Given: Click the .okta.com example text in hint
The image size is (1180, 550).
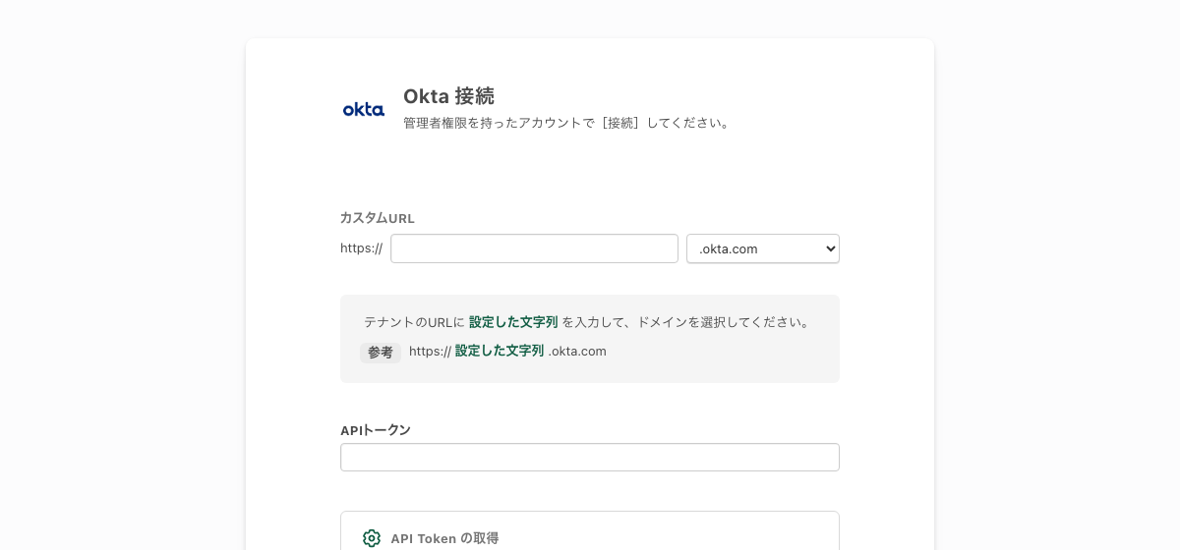Looking at the screenshot, I should [x=577, y=351].
